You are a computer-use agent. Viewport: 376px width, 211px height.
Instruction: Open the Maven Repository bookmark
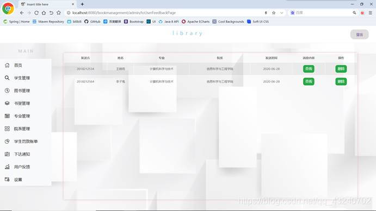(x=48, y=22)
